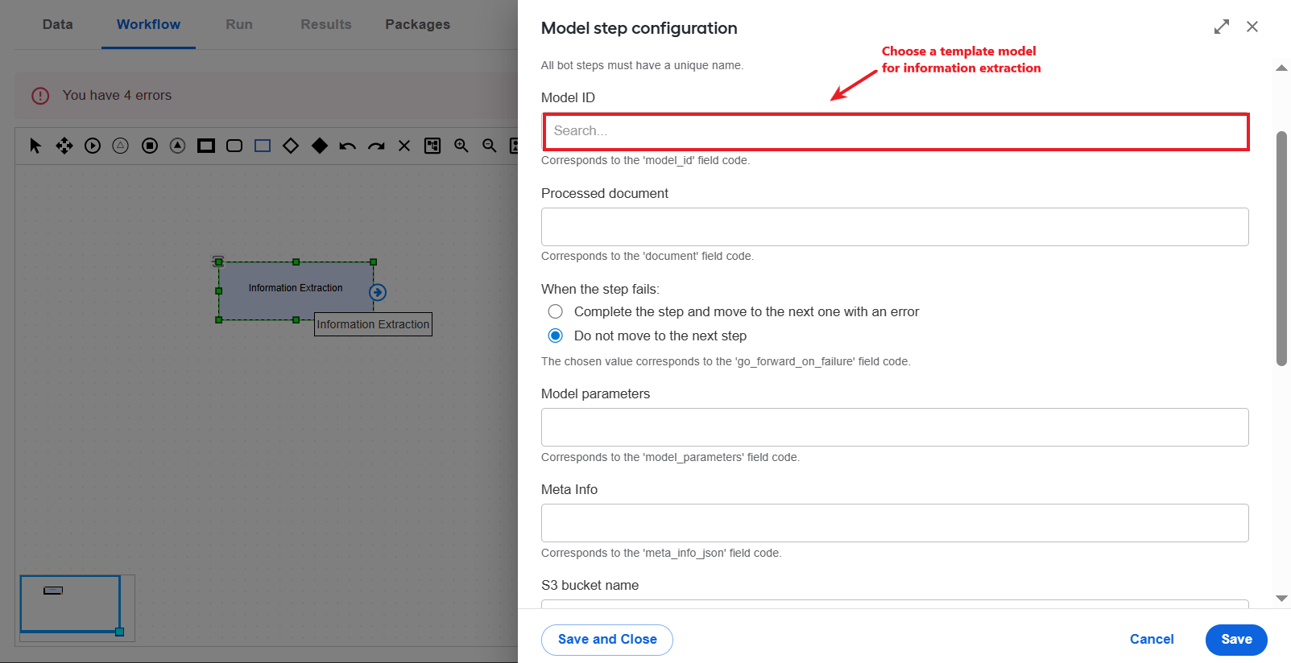This screenshot has width=1291, height=663.
Task: Select the hollow diamond gateway tool
Action: point(291,146)
